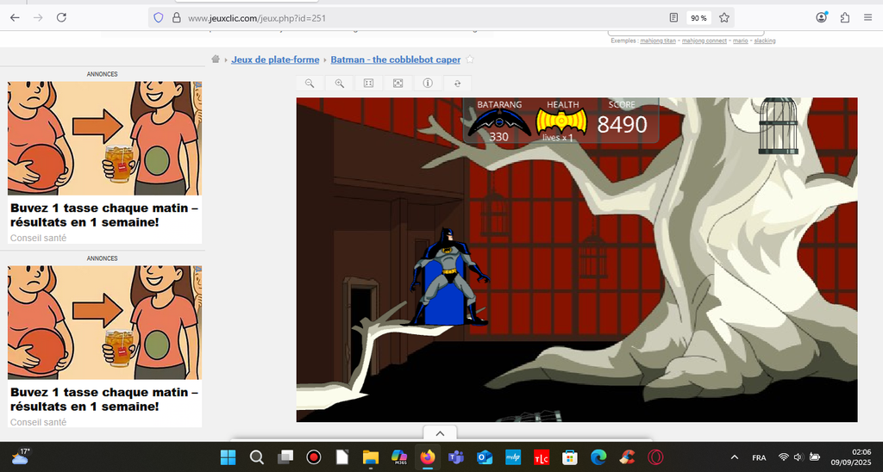Screen dimensions: 883x472
Task: Reload the current page
Action: point(61,17)
